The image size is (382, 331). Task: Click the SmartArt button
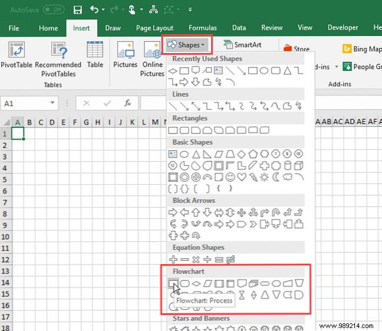click(242, 45)
